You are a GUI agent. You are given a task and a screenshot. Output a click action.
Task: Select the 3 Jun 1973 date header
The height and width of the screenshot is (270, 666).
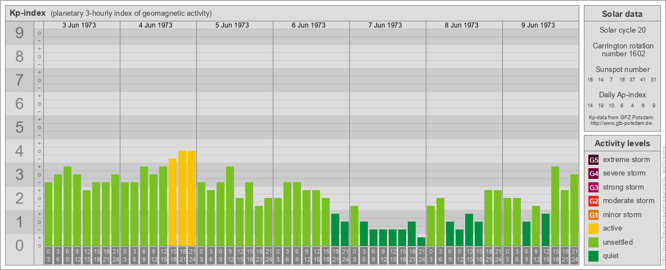click(x=79, y=25)
